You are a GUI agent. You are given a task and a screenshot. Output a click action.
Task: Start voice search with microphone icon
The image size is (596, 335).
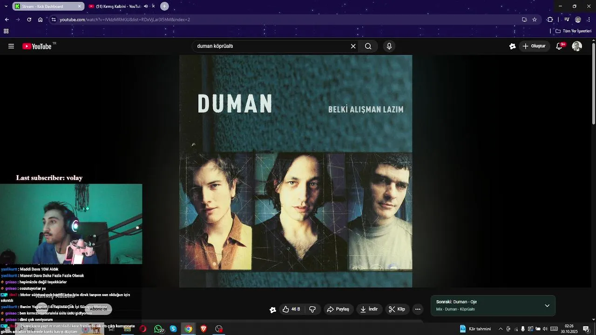389,46
